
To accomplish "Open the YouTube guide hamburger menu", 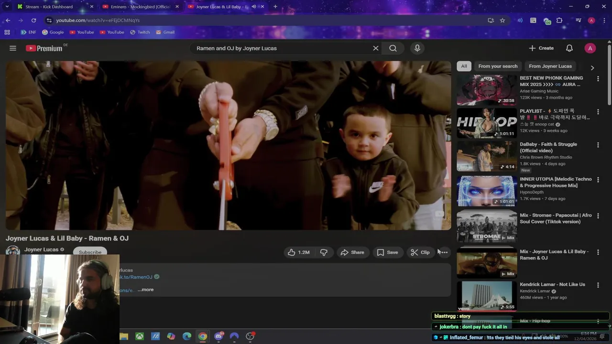I will pos(13,48).
